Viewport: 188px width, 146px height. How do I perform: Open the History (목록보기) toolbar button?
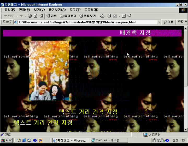coord(87,16)
